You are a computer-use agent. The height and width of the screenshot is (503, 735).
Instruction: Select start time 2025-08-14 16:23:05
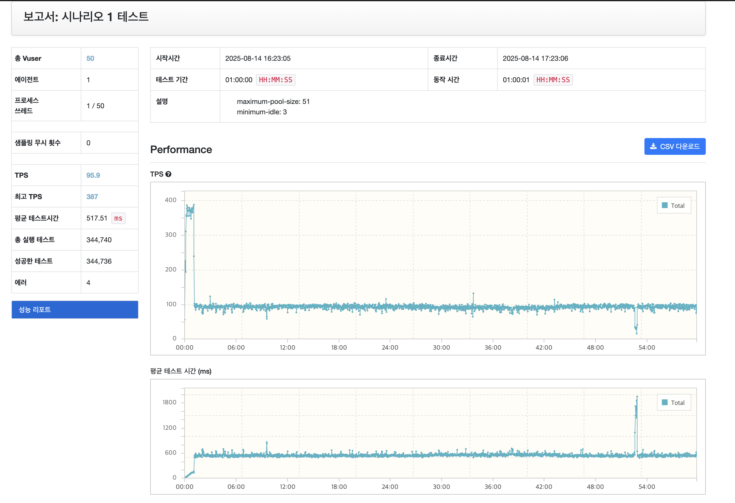(x=258, y=58)
